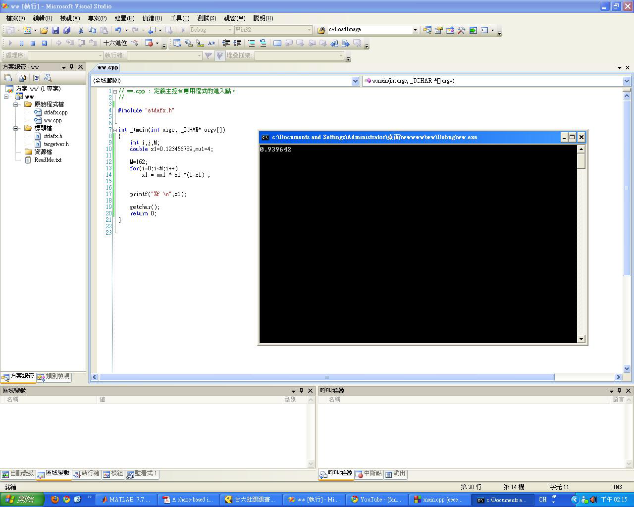Click the Break All pause icon

(x=21, y=44)
